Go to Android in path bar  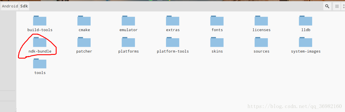click(x=10, y=6)
